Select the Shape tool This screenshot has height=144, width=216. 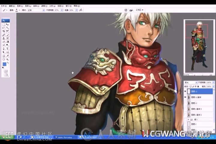coord(7,52)
